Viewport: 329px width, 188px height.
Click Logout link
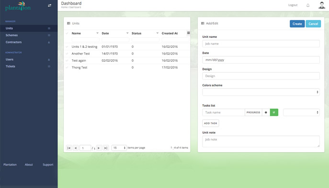pyautogui.click(x=293, y=5)
